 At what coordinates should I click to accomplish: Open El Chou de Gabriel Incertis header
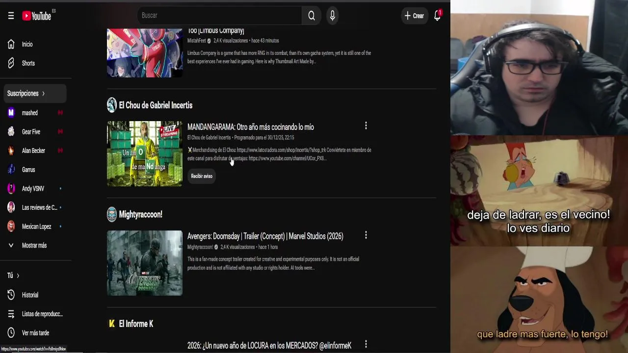[x=156, y=105]
